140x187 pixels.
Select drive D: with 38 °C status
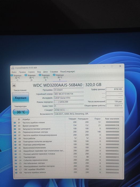click(30, 78)
